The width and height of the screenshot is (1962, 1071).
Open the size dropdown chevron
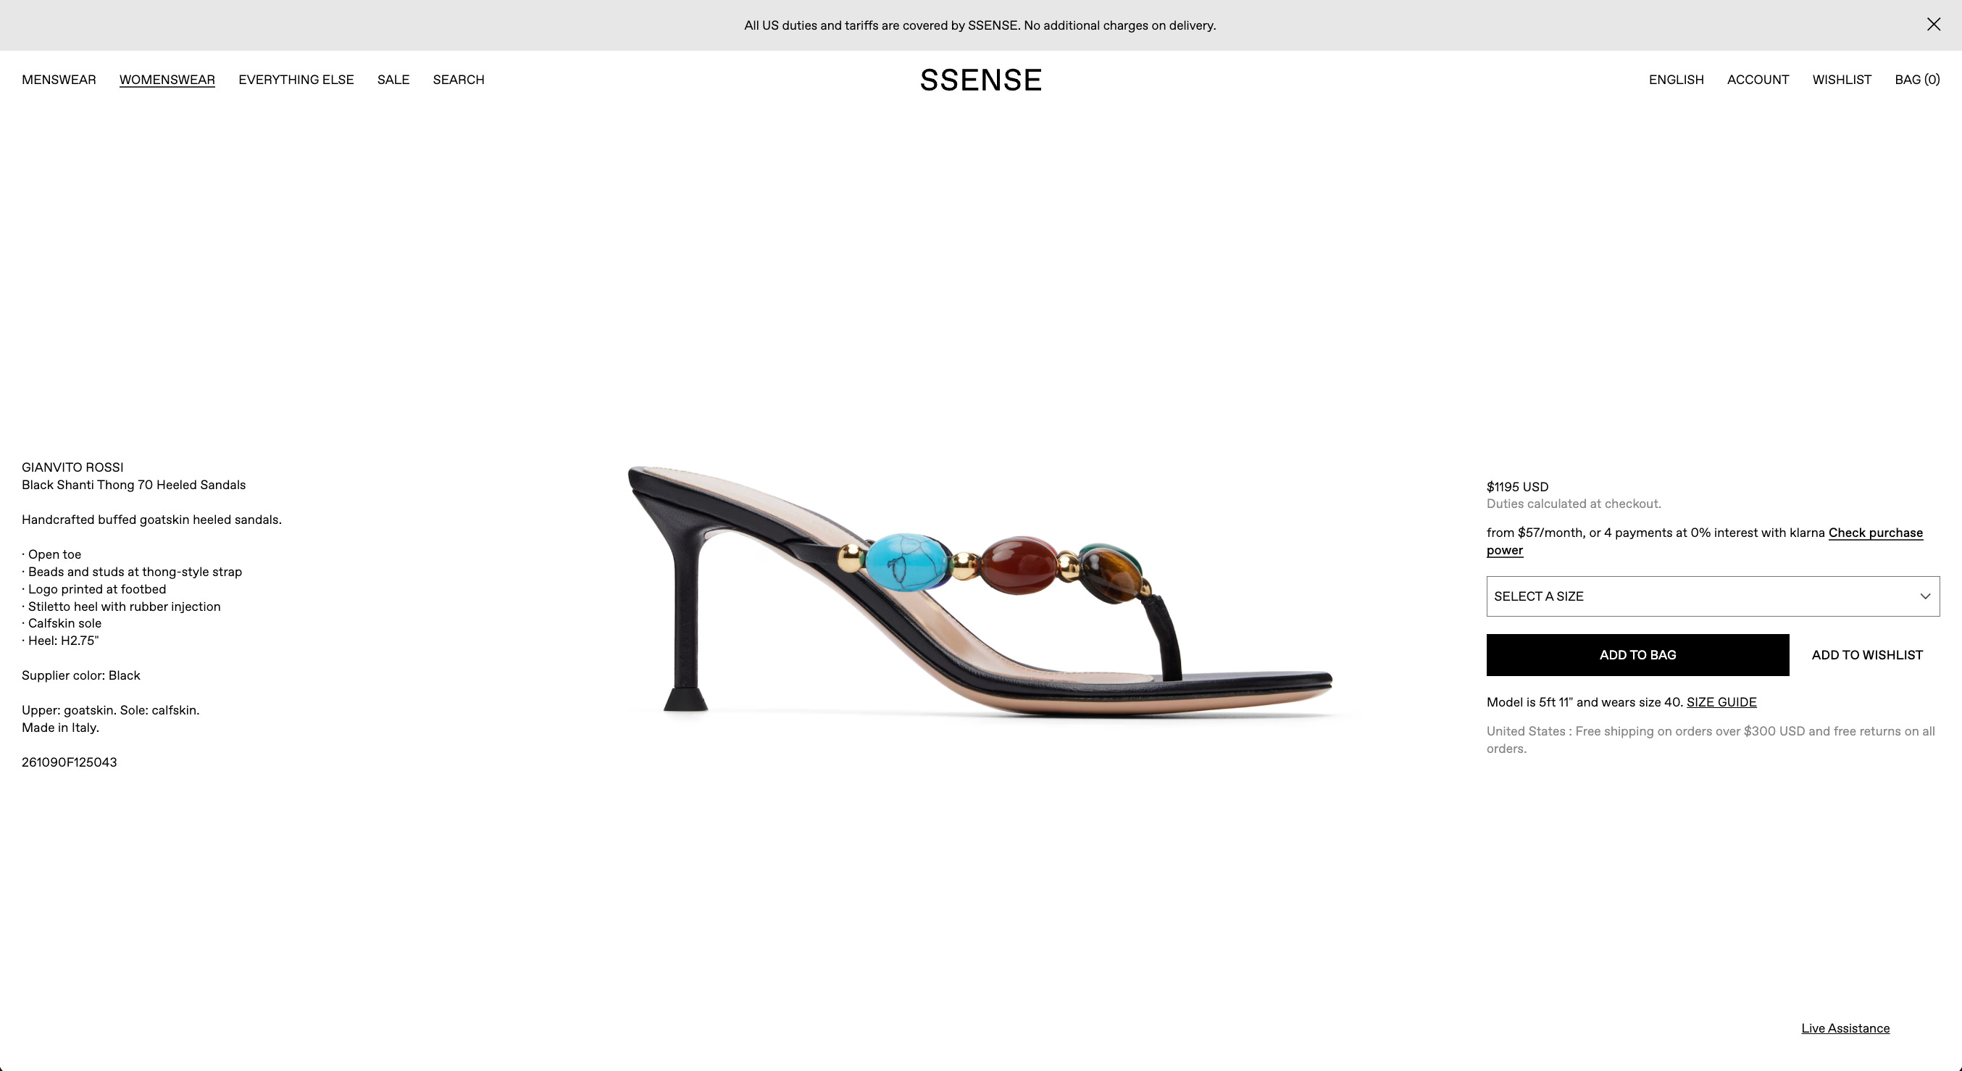click(x=1924, y=596)
